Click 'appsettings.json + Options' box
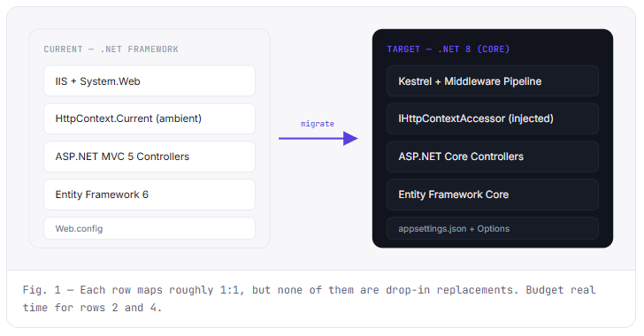Image resolution: width=644 pixels, height=336 pixels. [493, 228]
